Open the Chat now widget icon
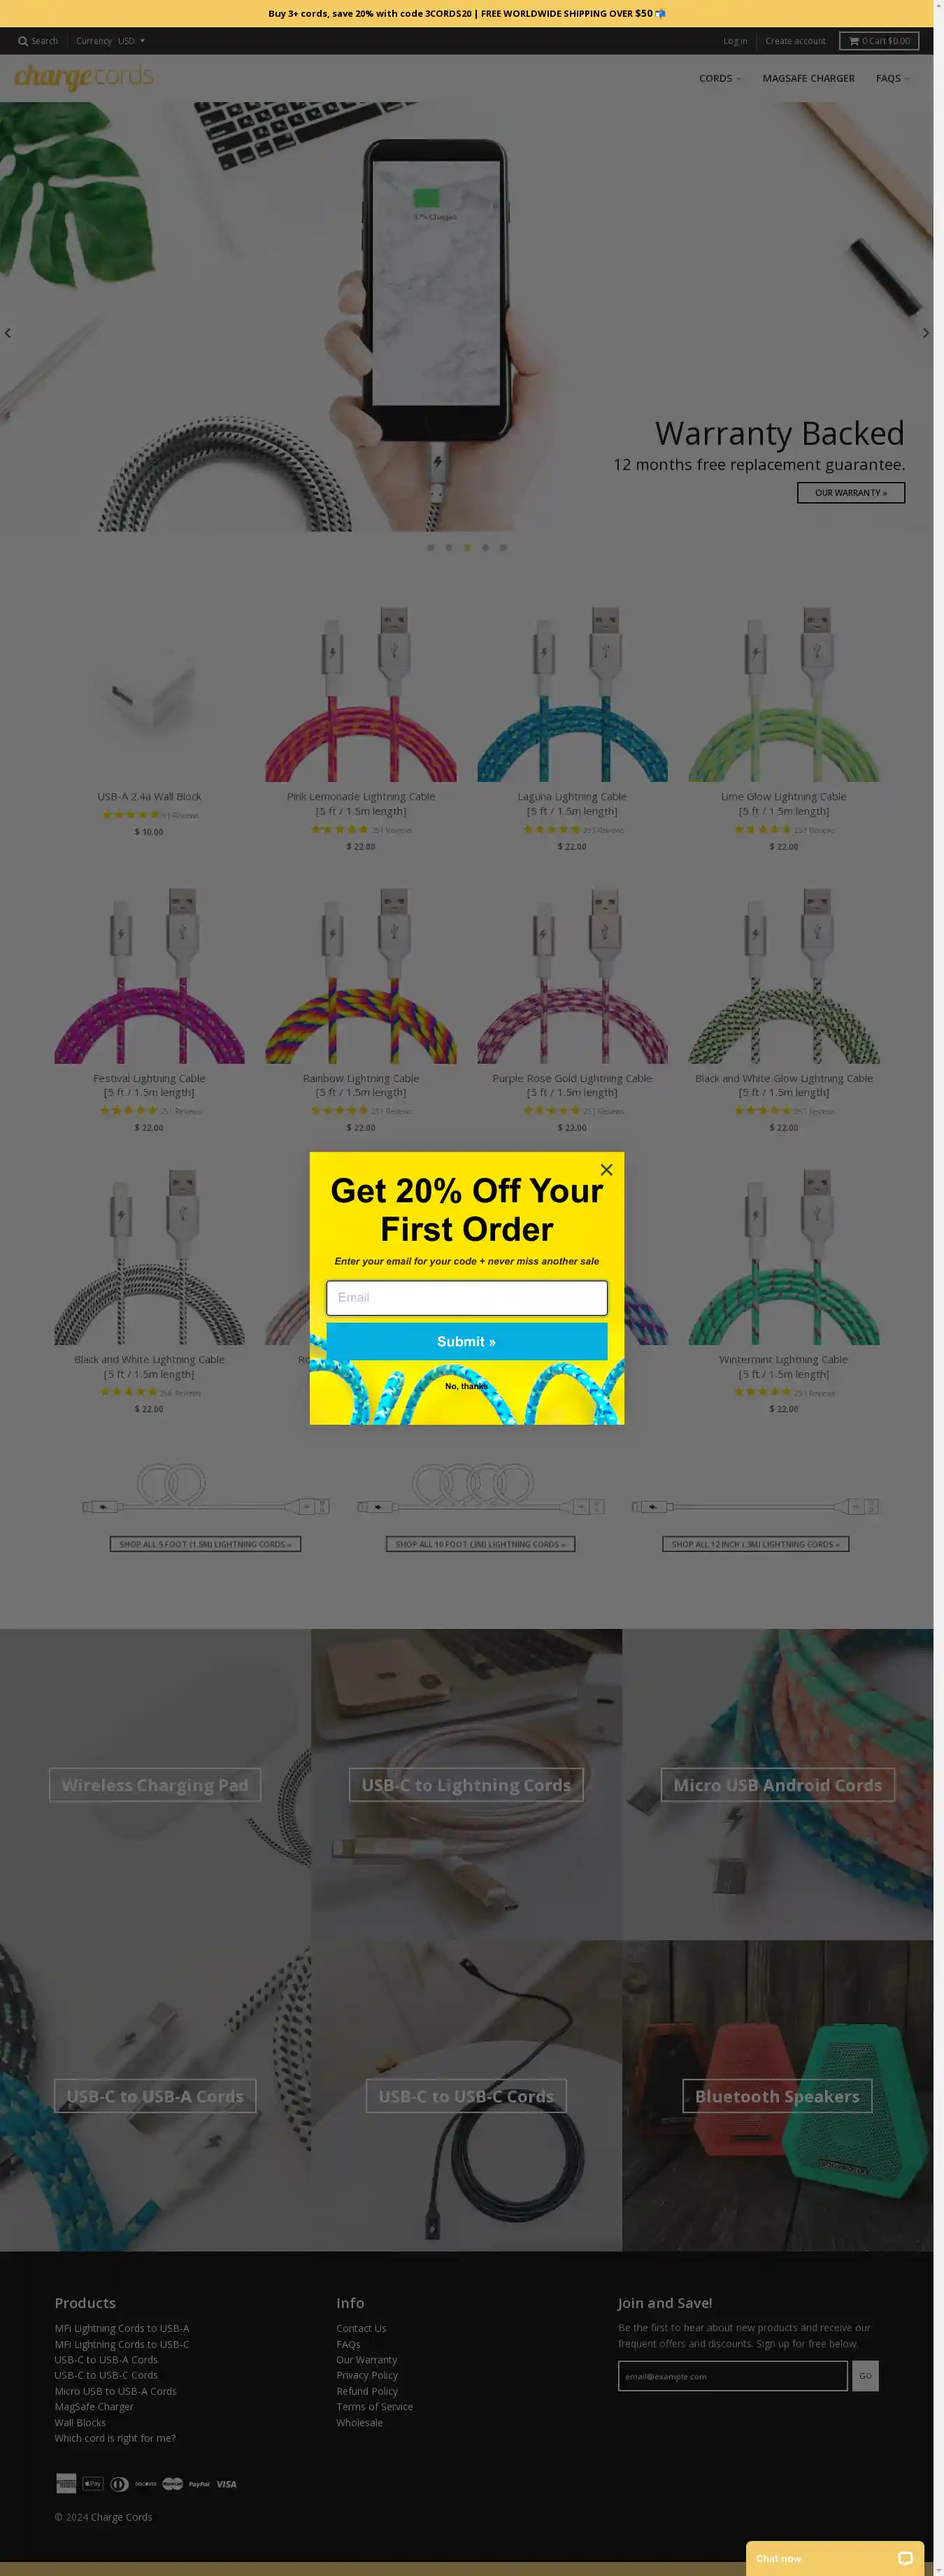Viewport: 944px width, 2576px height. coord(905,2558)
